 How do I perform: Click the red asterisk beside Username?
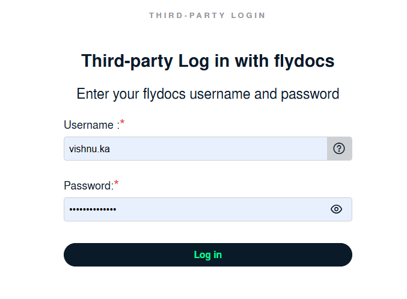coord(123,123)
